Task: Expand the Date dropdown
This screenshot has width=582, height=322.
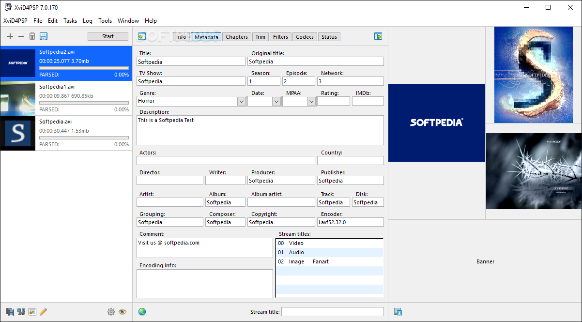Action: click(276, 101)
